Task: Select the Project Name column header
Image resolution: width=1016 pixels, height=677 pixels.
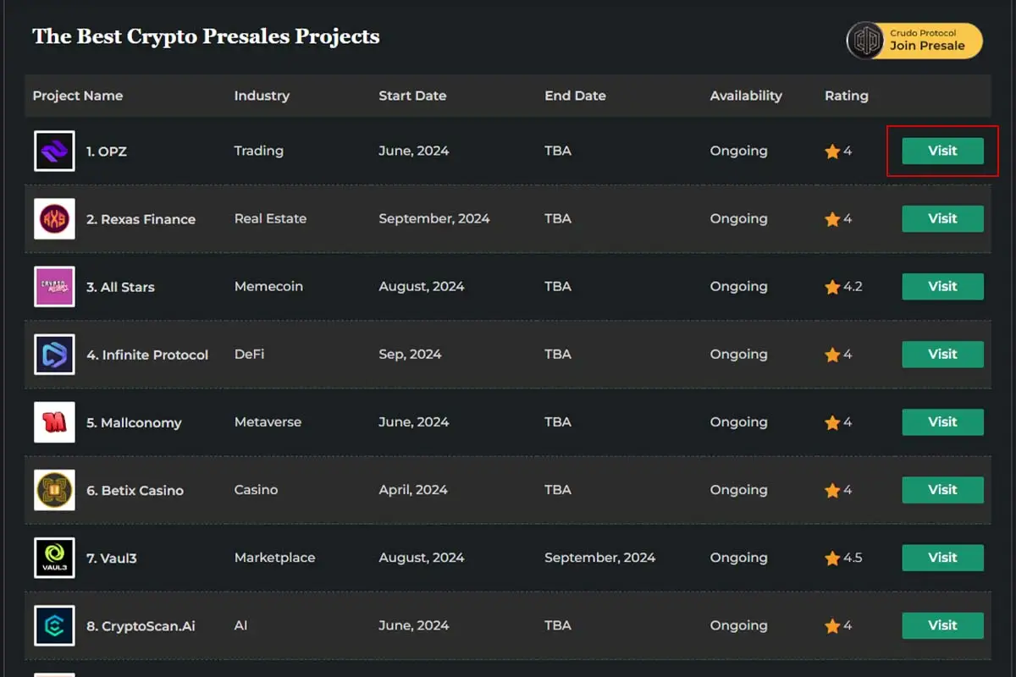Action: [78, 96]
